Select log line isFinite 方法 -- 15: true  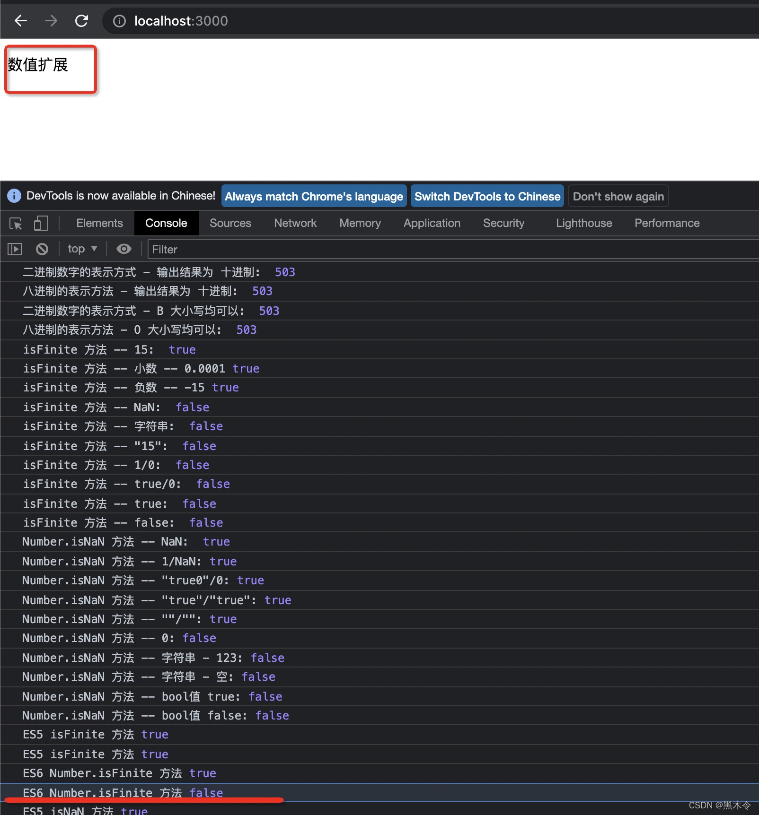coord(379,350)
